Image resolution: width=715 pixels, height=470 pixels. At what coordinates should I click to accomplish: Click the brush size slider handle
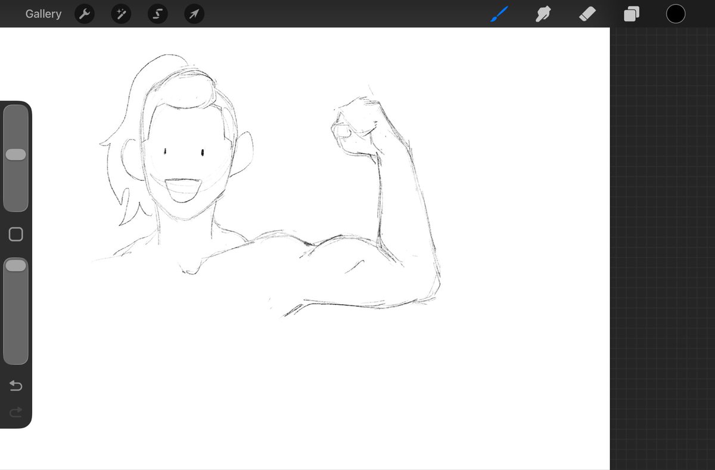(15, 154)
